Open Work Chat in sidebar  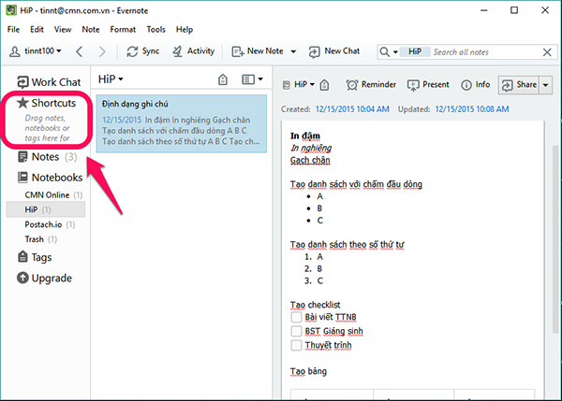tap(49, 82)
